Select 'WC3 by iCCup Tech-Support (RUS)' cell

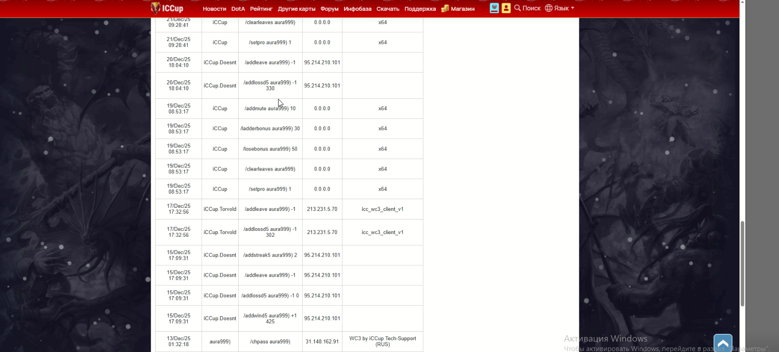[x=382, y=342]
